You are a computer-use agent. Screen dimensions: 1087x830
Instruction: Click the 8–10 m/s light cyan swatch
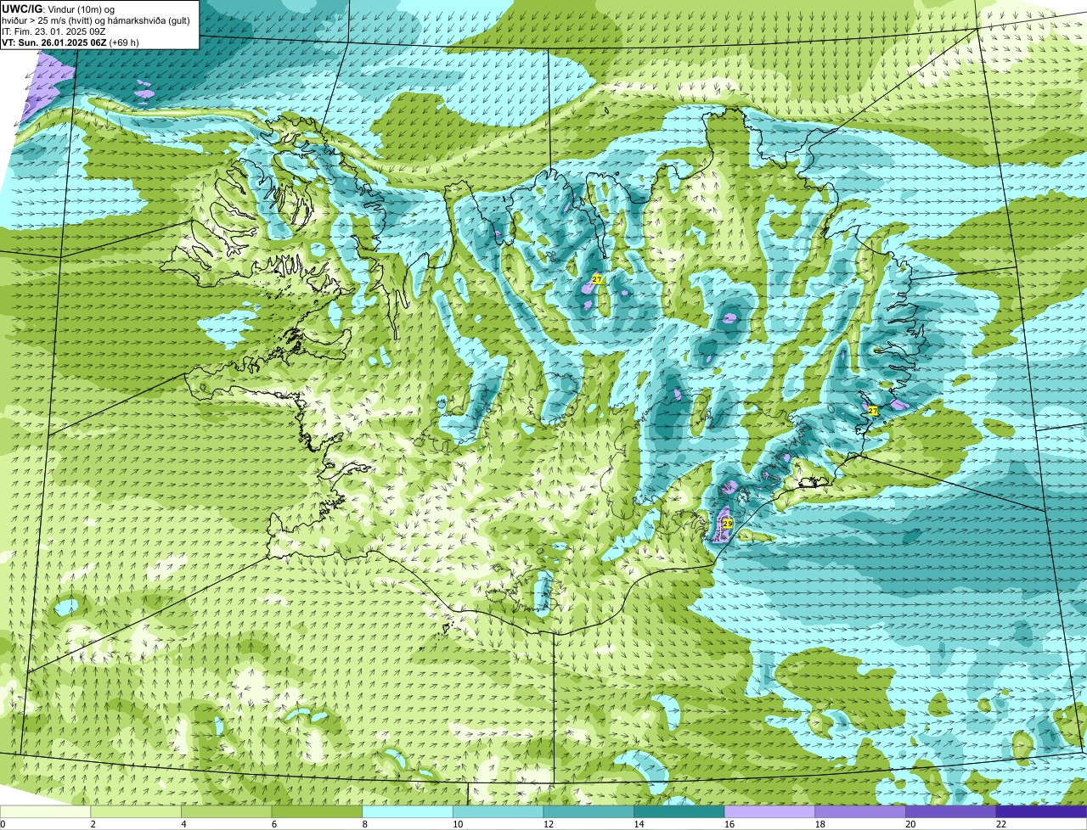click(408, 811)
